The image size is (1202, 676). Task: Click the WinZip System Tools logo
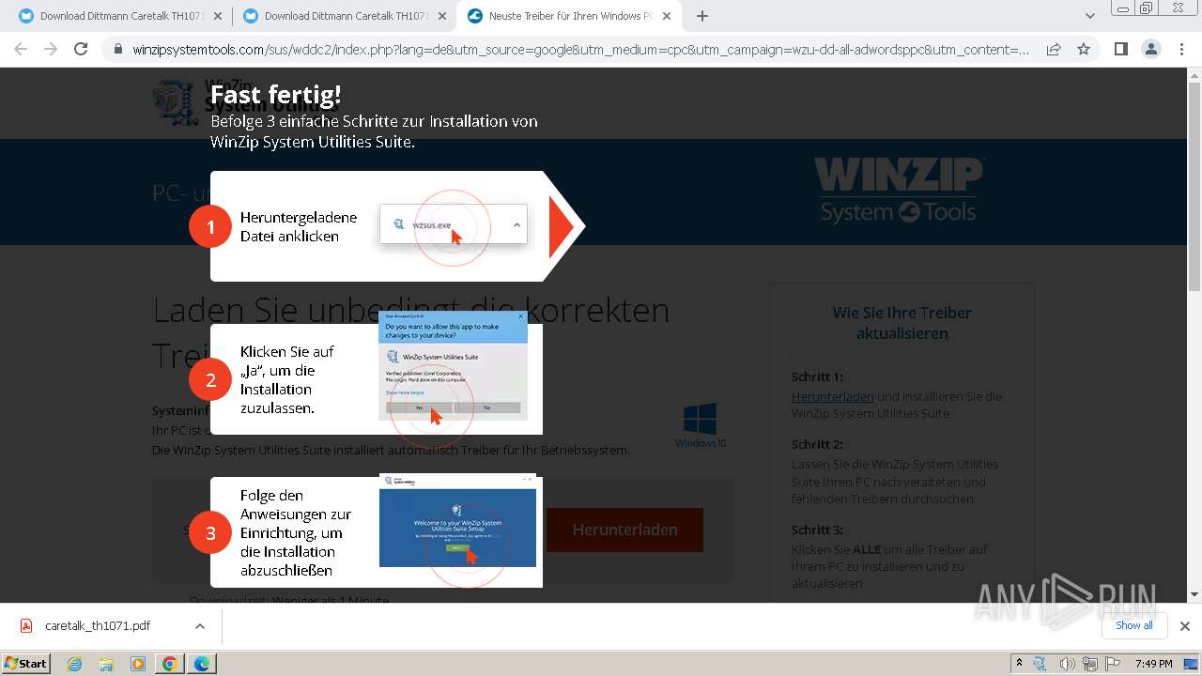[898, 190]
